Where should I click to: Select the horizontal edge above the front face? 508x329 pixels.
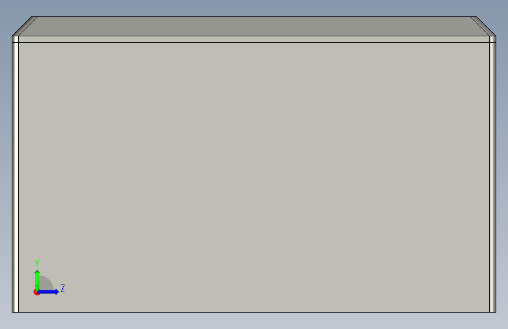click(254, 42)
